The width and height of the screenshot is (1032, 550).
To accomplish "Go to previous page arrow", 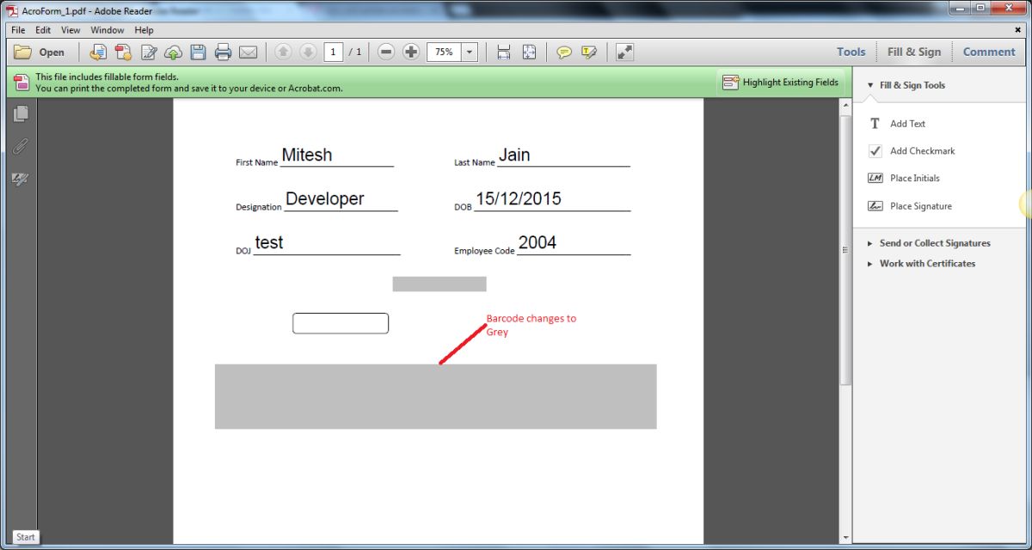I will [x=283, y=52].
